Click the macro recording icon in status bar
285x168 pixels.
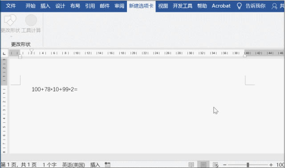click(x=107, y=164)
